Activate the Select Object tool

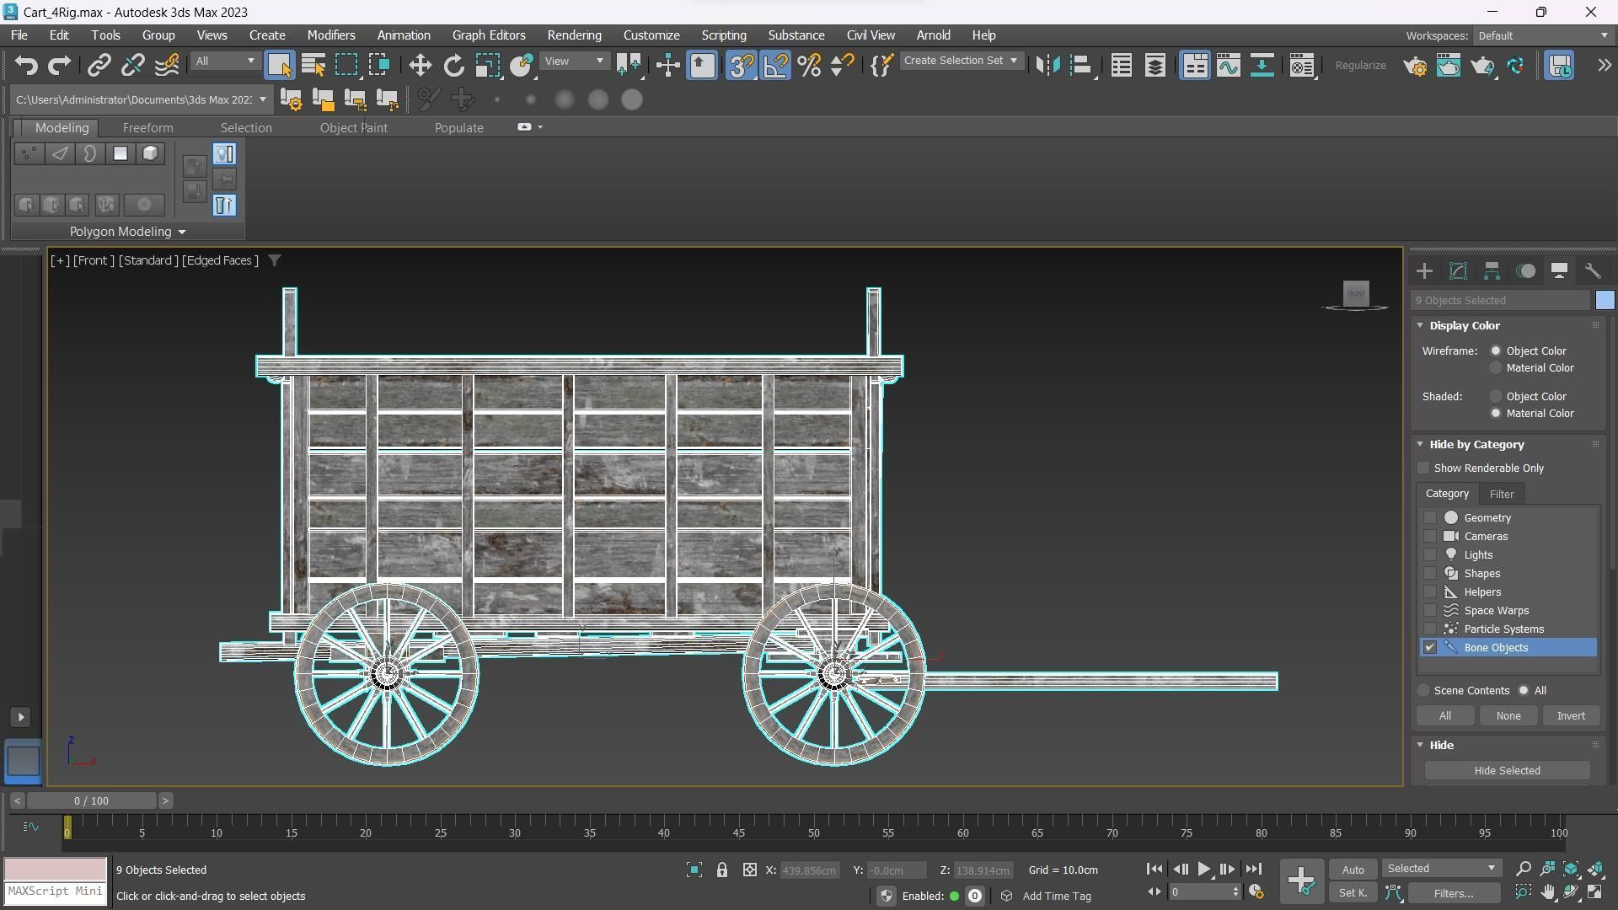tap(279, 66)
